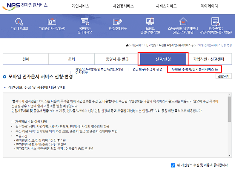
Task: Click the 관할지사 button
Action: tap(224, 76)
